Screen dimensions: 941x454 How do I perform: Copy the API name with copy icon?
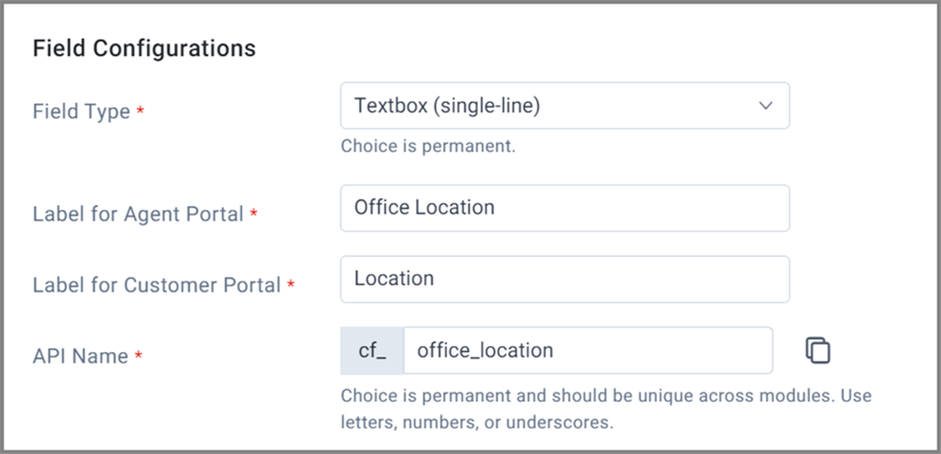click(817, 351)
